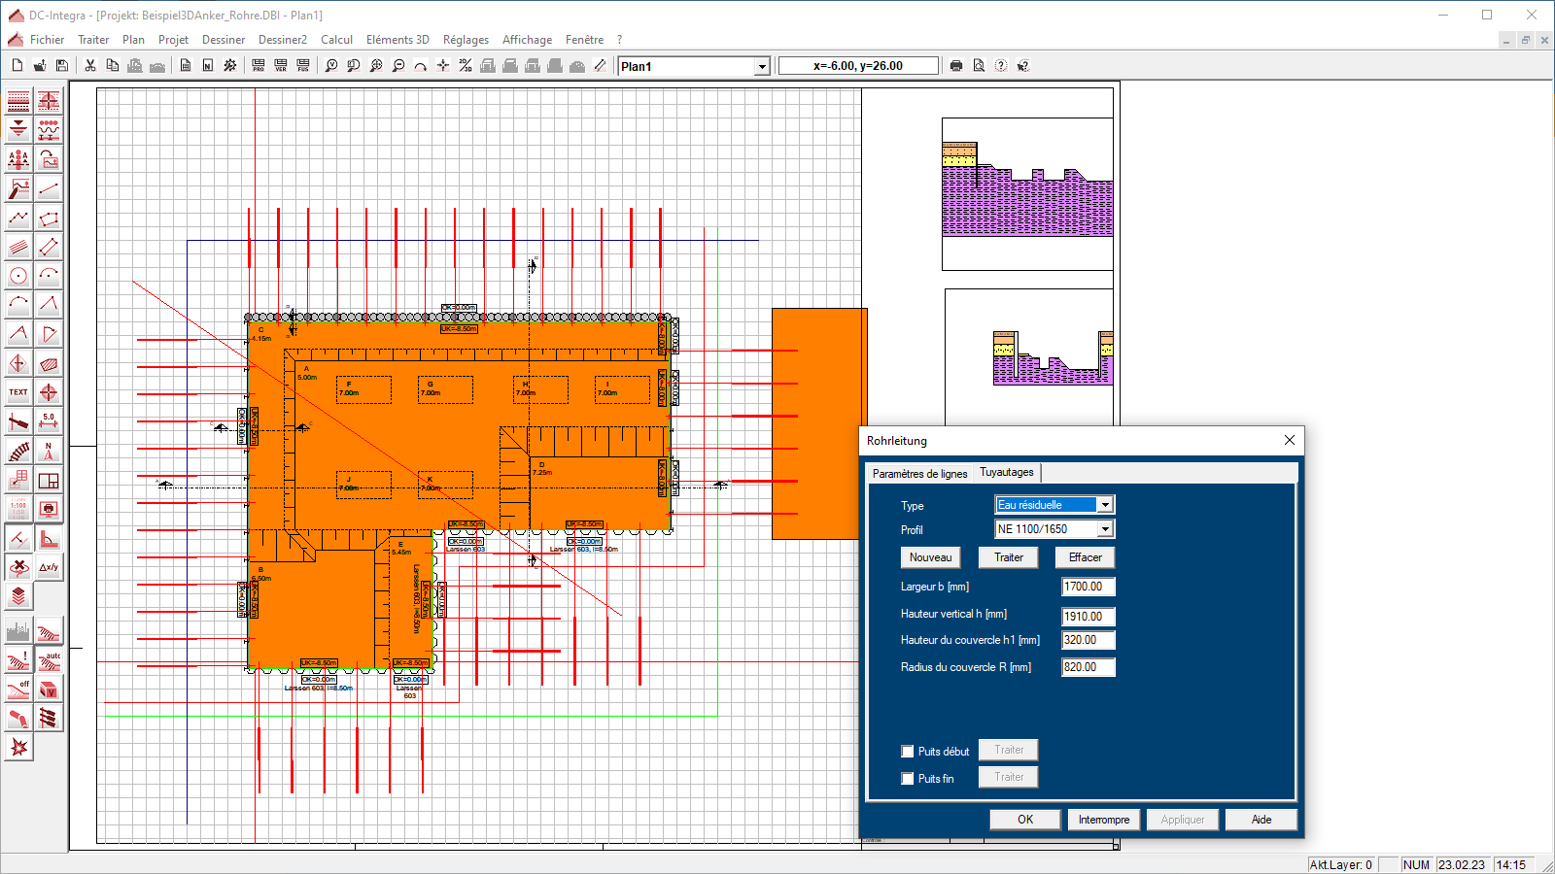This screenshot has width=1555, height=874.
Task: Open the Eléments 3D menu
Action: 397,40
